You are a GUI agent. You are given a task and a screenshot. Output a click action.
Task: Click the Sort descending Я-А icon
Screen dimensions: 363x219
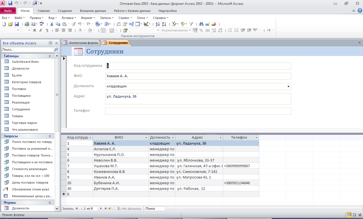click(x=164, y=24)
